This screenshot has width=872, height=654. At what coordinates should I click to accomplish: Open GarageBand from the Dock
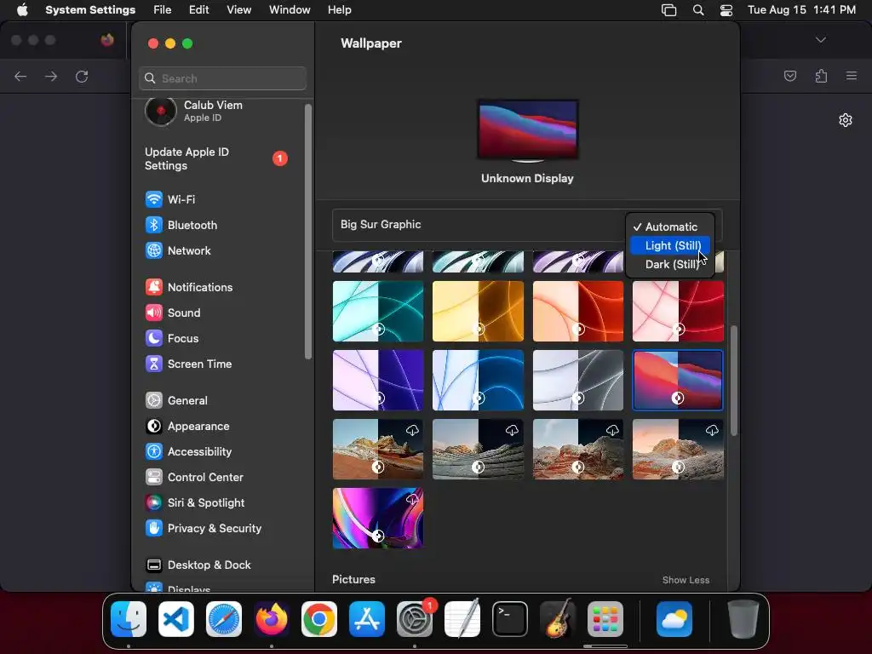click(x=558, y=619)
